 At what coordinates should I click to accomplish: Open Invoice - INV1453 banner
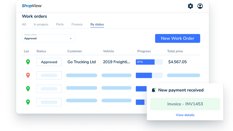tap(185, 104)
